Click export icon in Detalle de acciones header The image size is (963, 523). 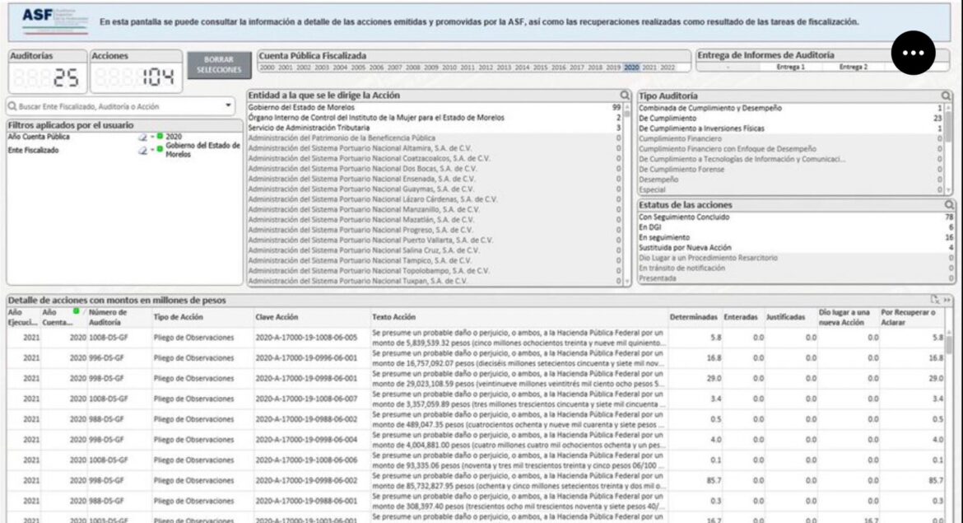click(934, 301)
